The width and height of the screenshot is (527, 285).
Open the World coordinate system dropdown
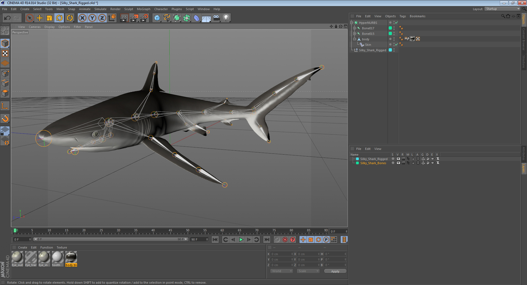coord(281,271)
